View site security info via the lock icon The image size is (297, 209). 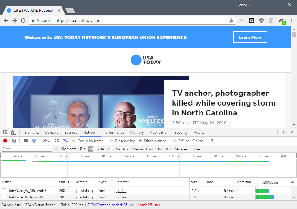pos(33,20)
